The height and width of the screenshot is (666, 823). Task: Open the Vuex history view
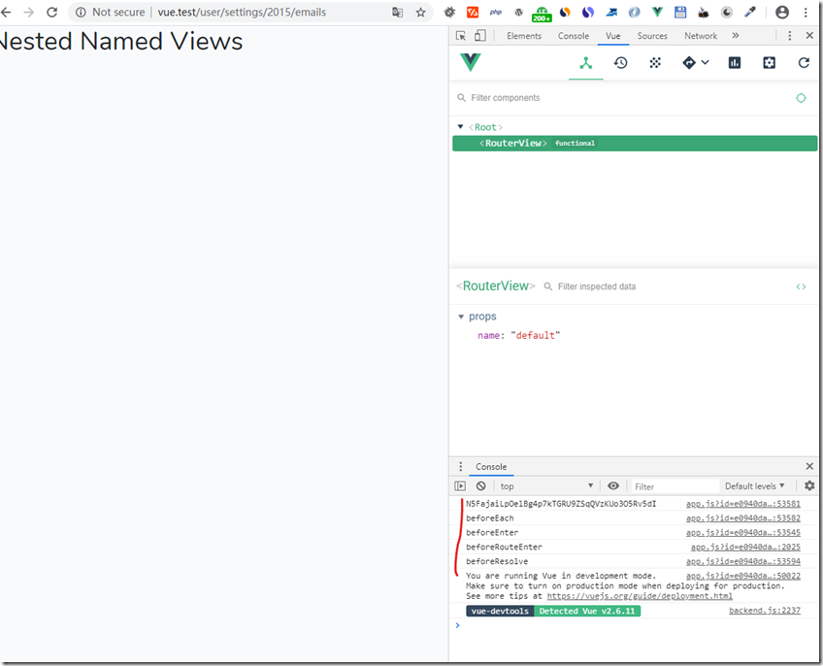coord(620,63)
